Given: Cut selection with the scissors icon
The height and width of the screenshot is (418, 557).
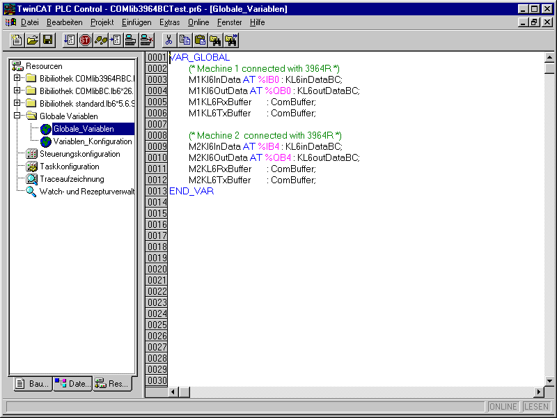Looking at the screenshot, I should pos(169,40).
